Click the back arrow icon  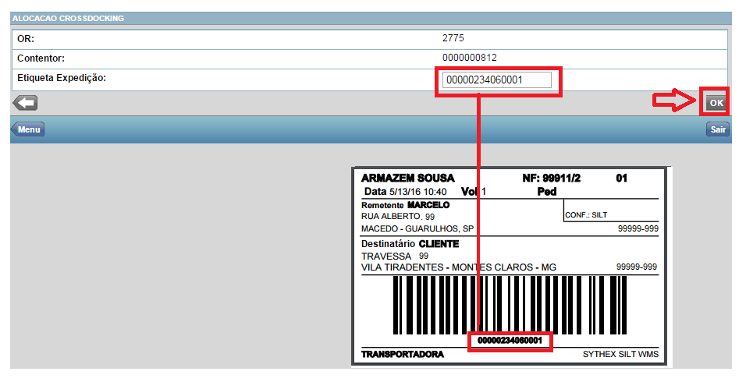[x=25, y=103]
